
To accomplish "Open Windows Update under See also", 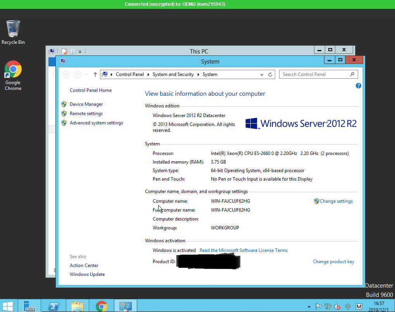I will (x=87, y=274).
